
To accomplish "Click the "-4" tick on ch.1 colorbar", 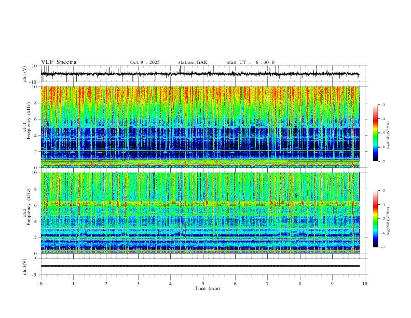I will click(x=383, y=119).
